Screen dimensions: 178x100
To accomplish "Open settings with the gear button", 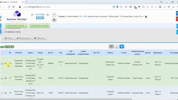I will tap(54, 19).
